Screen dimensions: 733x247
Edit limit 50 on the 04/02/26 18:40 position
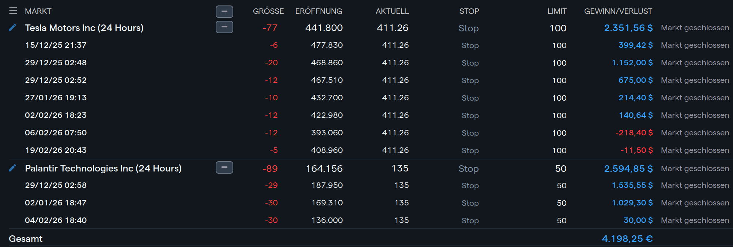pyautogui.click(x=561, y=221)
